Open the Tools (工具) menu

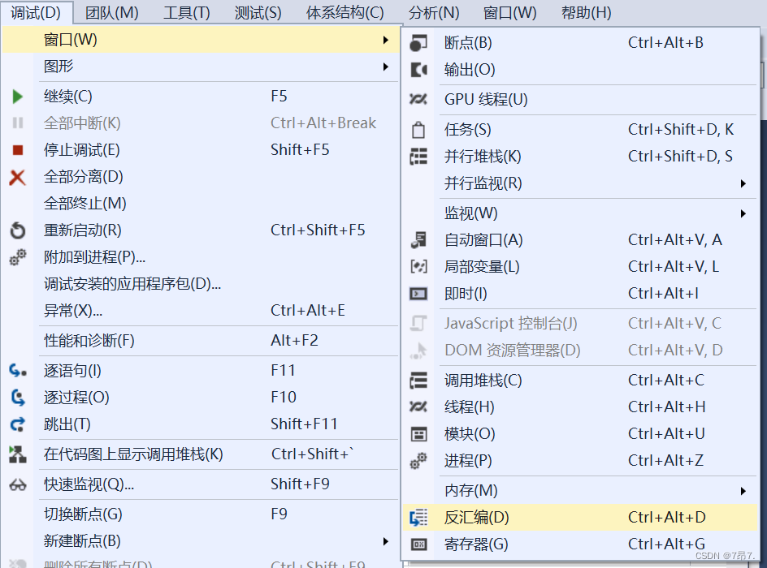pyautogui.click(x=186, y=13)
